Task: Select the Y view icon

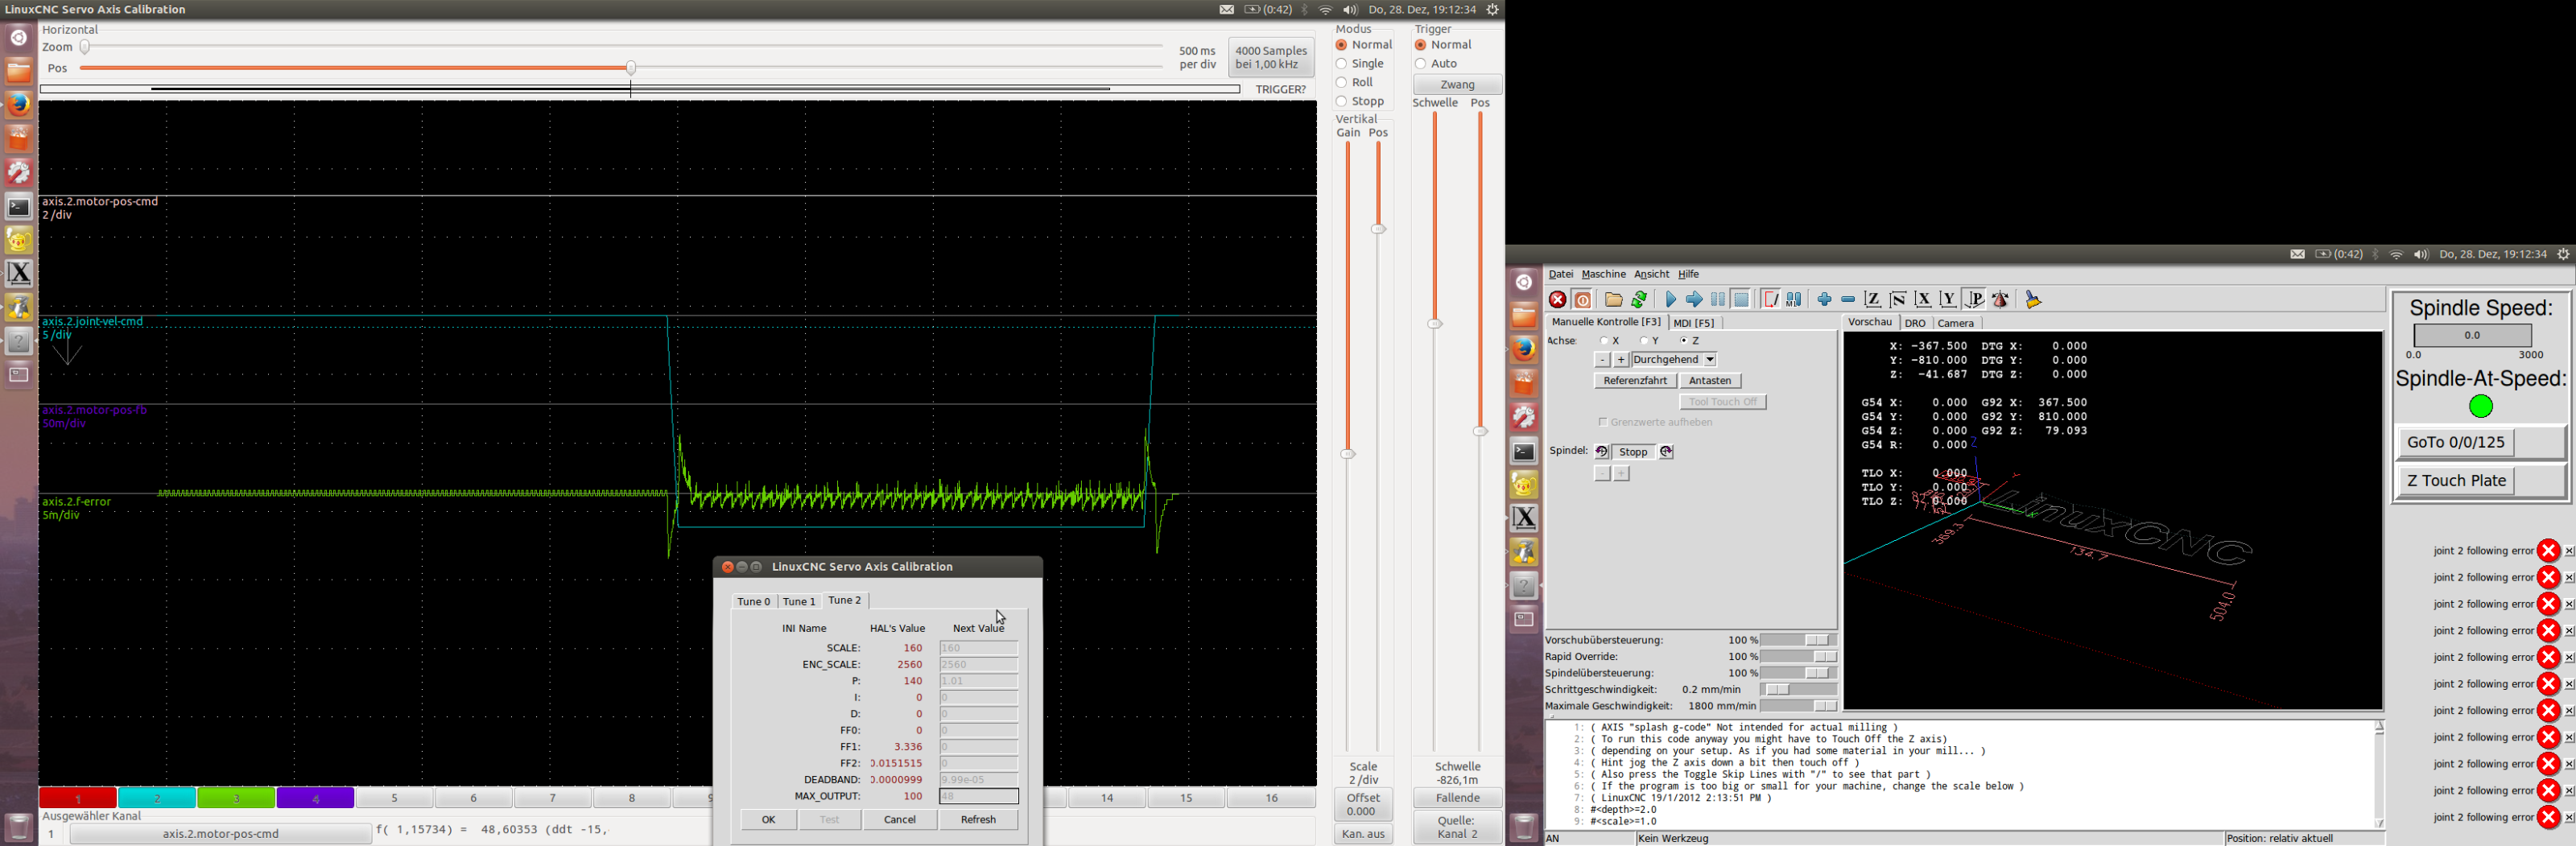Action: tap(1948, 300)
